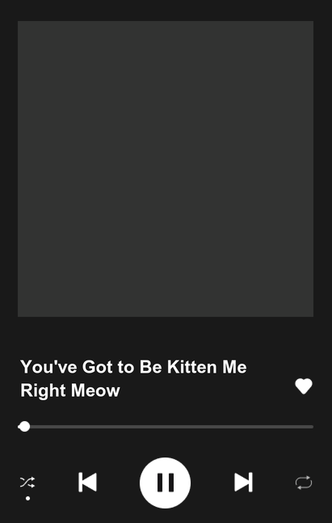Pause the current song

pyautogui.click(x=165, y=483)
